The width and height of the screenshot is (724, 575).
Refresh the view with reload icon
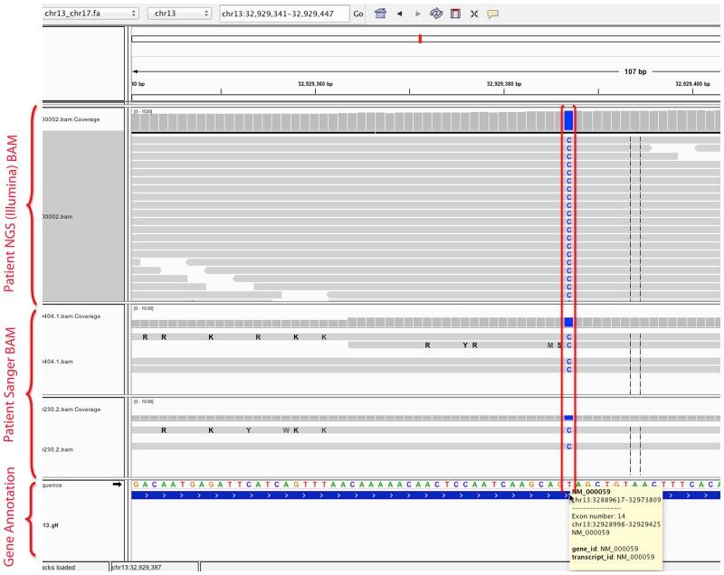(435, 14)
